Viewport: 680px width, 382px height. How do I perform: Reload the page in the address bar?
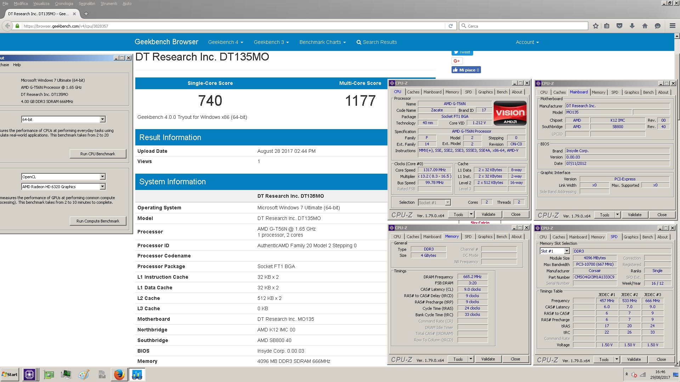[450, 26]
